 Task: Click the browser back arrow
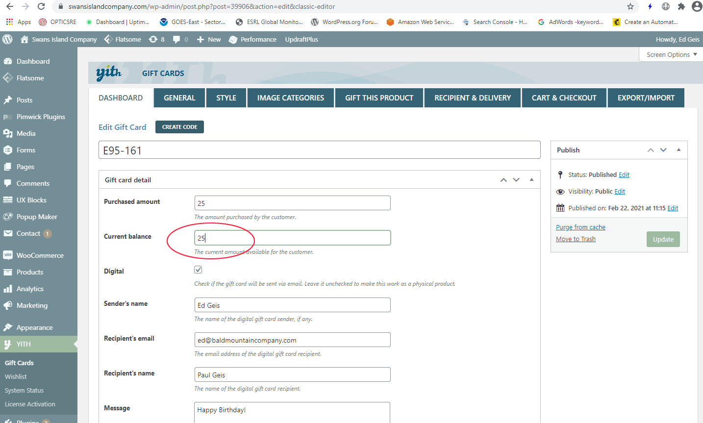coord(10,6)
